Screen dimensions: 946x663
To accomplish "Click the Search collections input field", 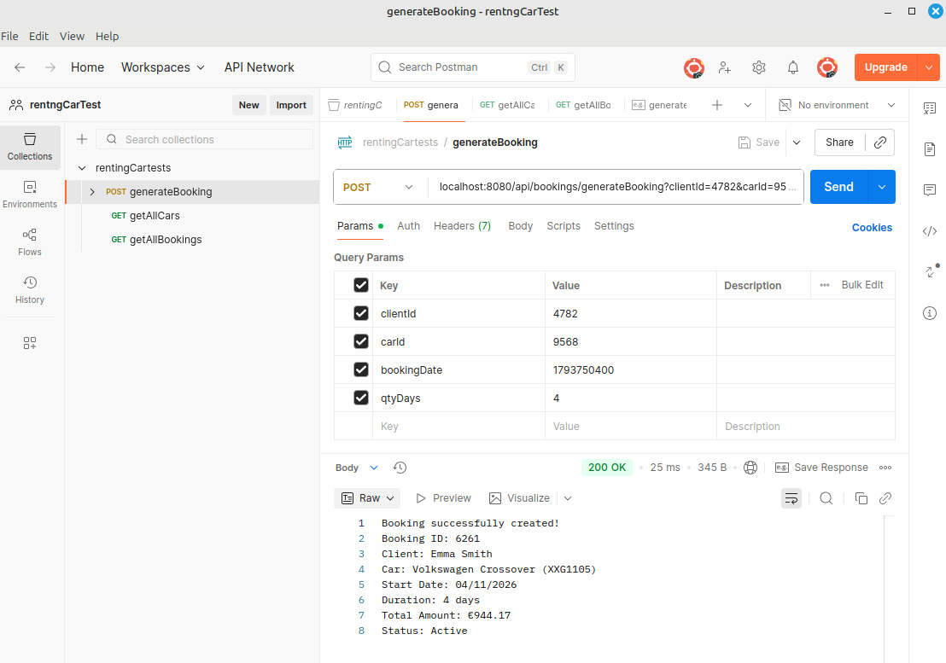I will pyautogui.click(x=213, y=139).
